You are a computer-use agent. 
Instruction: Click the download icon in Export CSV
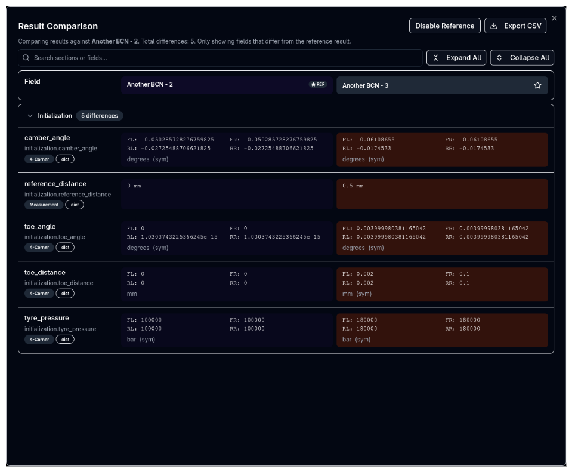[x=494, y=26]
